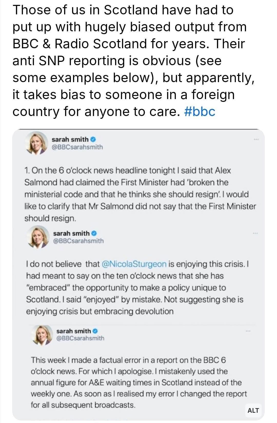The height and width of the screenshot is (423, 277).
Task: Open the more options menu on the second tweet
Action: click(255, 233)
